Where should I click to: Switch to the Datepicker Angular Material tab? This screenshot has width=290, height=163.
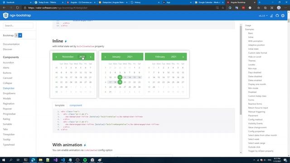(x=113, y=2)
